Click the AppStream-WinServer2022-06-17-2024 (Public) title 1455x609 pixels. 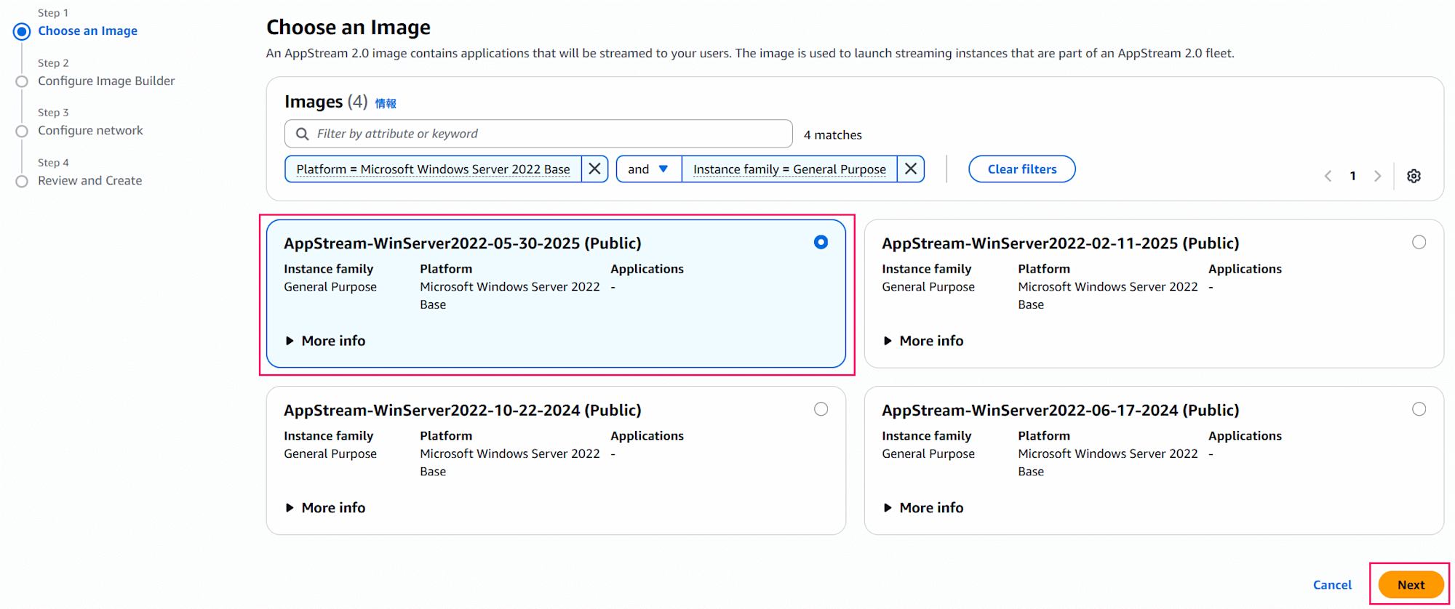click(1060, 410)
